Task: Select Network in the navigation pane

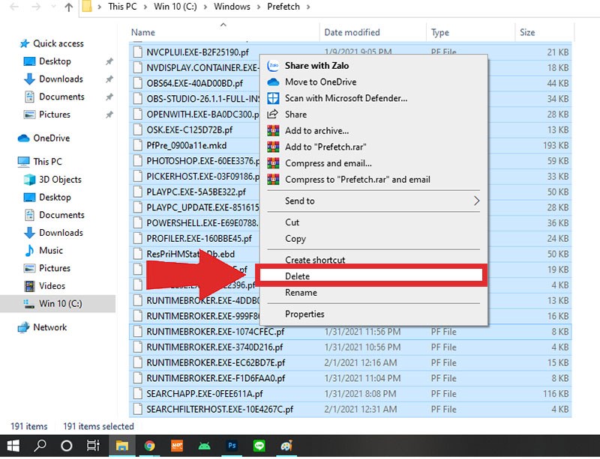Action: click(x=49, y=327)
